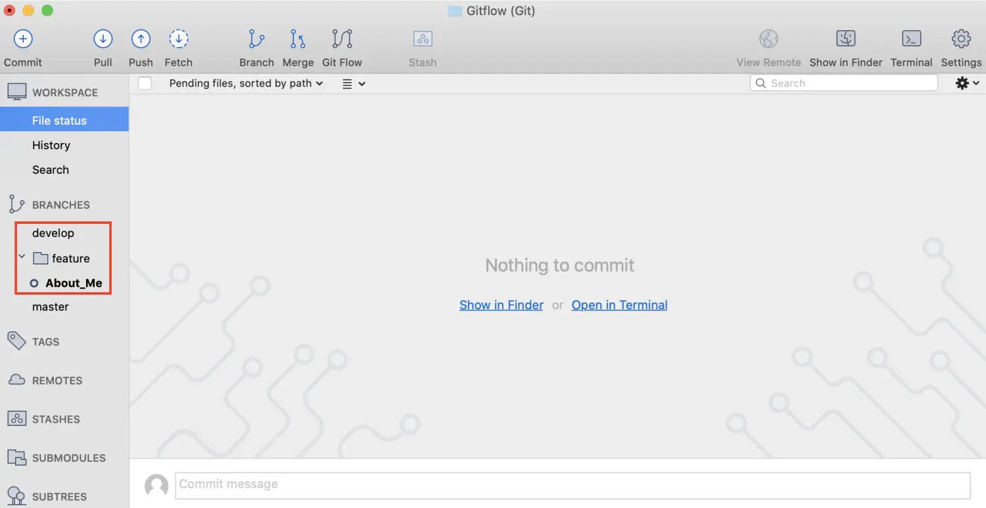This screenshot has height=508, width=986.
Task: Click the feature folder icon
Action: pyautogui.click(x=41, y=258)
